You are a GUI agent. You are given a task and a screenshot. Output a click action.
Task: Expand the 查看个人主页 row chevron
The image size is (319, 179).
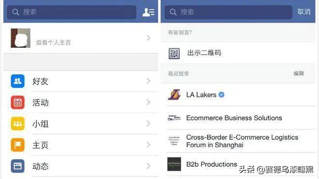click(148, 38)
